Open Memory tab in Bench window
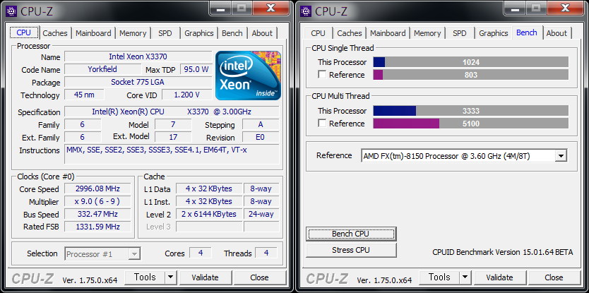The image size is (589, 293). point(427,33)
